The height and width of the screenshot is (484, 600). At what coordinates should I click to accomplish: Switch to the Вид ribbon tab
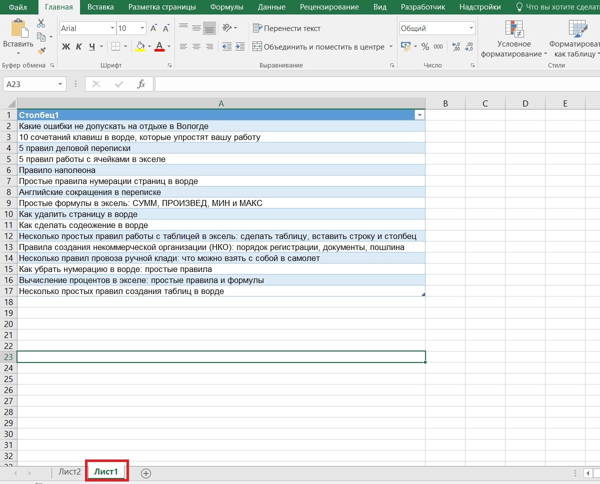click(380, 7)
